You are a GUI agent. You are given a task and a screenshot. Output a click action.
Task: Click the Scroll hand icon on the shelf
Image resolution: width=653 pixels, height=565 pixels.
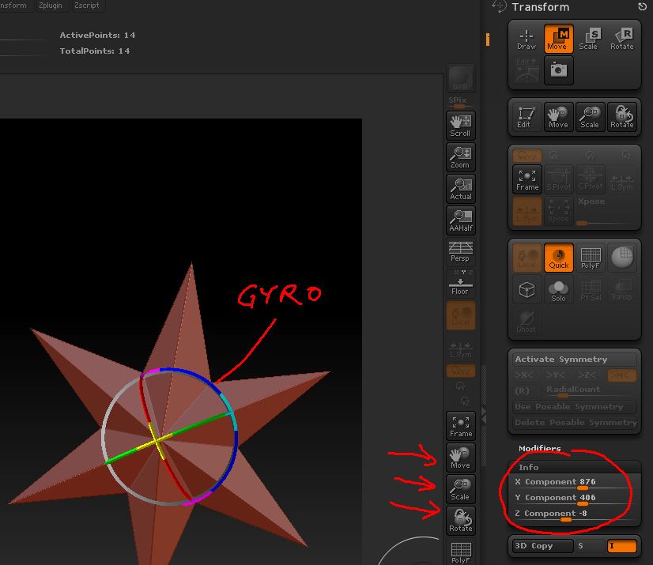(461, 126)
